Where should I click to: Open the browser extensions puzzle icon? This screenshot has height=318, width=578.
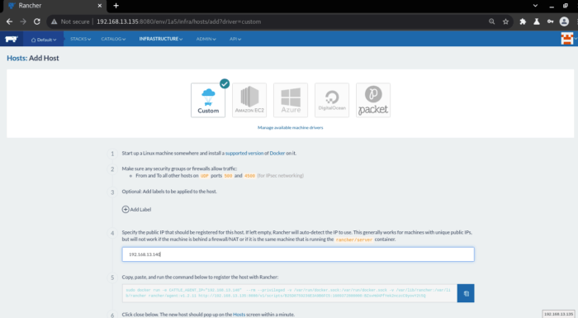[523, 21]
